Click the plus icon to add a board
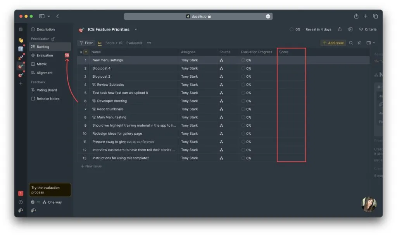 [21, 83]
